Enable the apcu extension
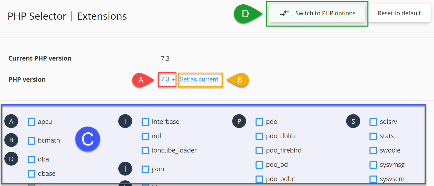 point(31,122)
